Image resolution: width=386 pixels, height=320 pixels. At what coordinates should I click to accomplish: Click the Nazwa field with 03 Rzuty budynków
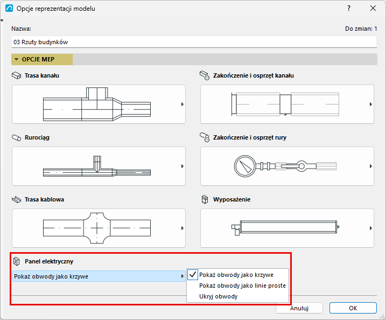pos(194,42)
